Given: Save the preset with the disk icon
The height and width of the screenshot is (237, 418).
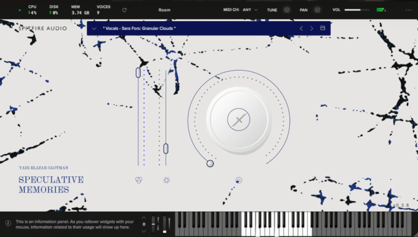Looking at the screenshot, I should click(x=323, y=28).
